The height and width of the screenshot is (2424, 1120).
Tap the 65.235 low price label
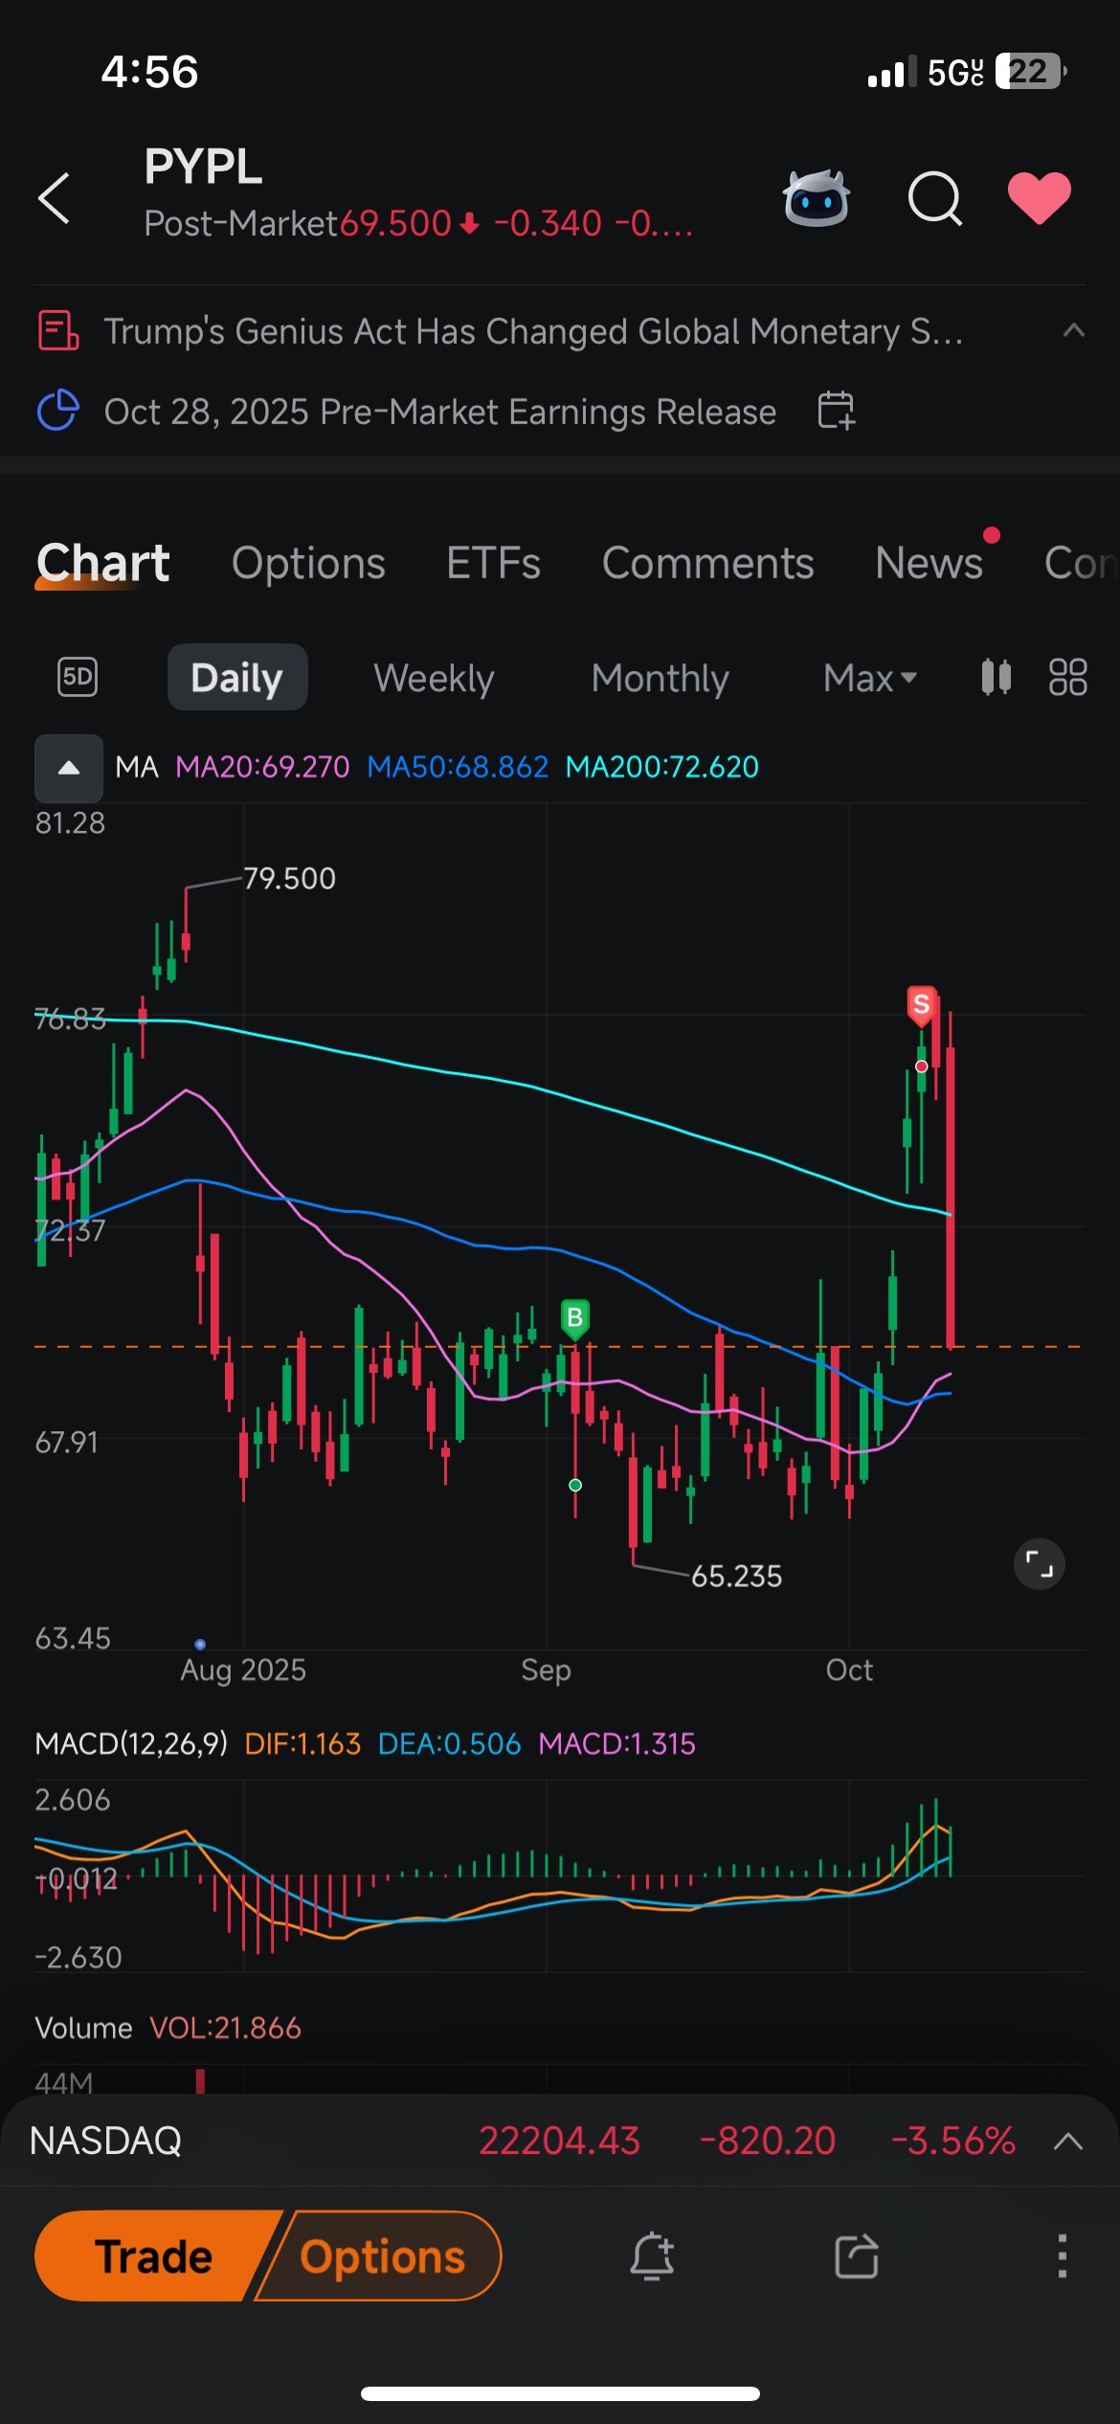click(x=736, y=1576)
